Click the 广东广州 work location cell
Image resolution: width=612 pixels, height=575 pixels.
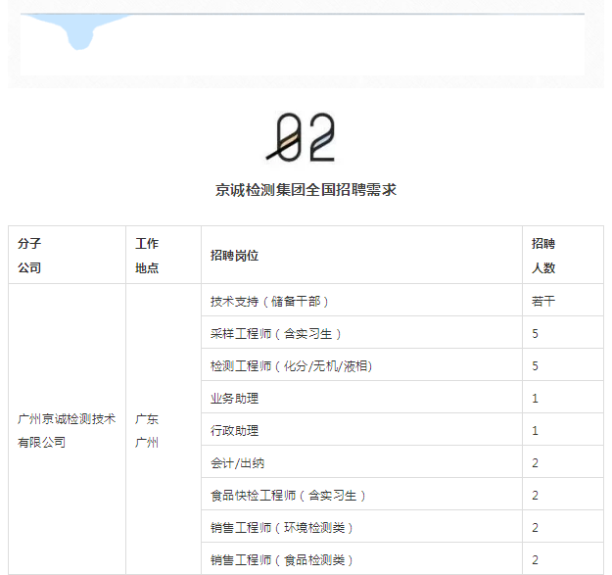point(147,430)
